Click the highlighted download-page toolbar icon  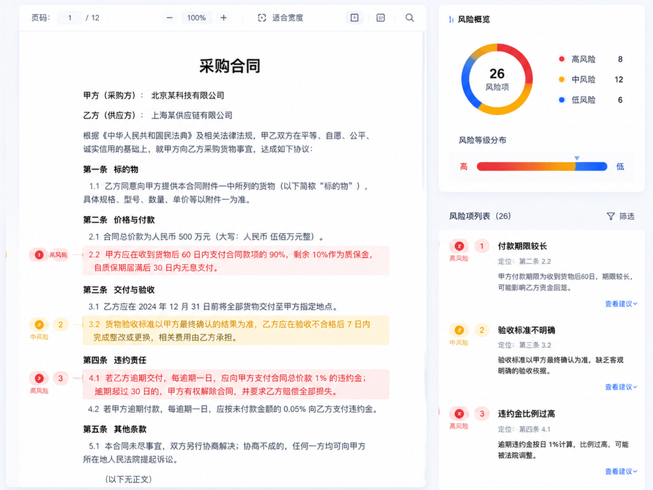point(355,18)
